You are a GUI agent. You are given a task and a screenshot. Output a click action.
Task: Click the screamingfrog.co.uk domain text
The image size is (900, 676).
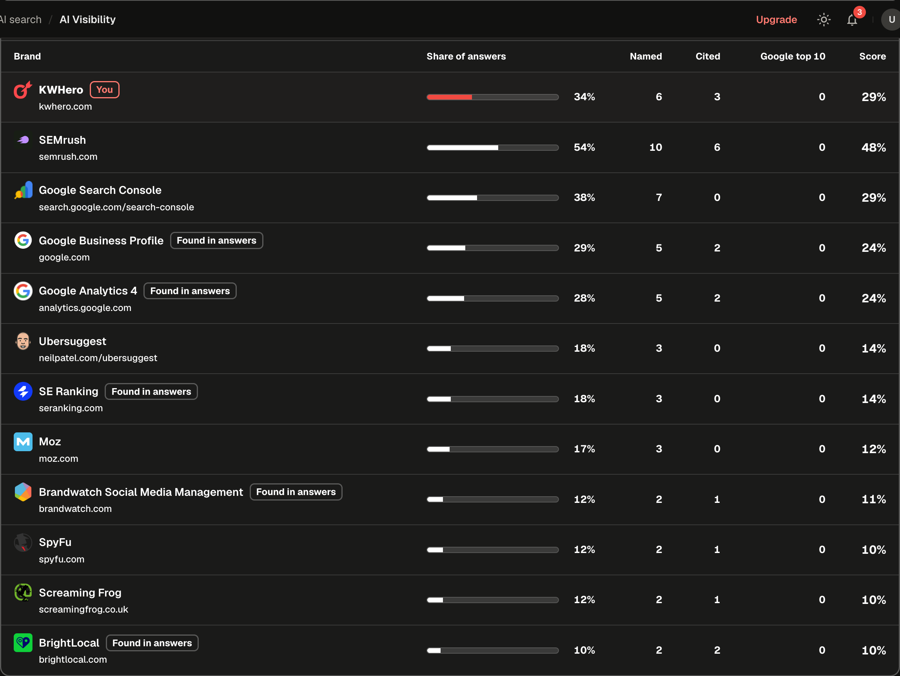83,609
